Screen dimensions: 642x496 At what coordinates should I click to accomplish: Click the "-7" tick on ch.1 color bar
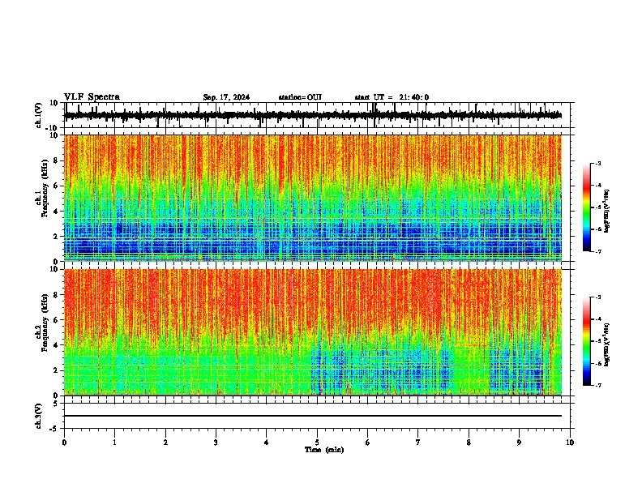pos(598,251)
